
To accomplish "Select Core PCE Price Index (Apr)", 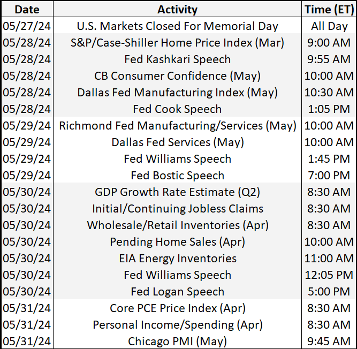I will click(x=177, y=308).
